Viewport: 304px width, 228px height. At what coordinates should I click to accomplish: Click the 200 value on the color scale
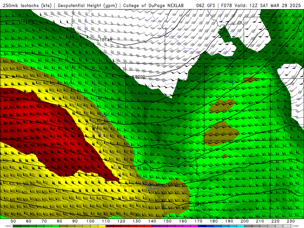(244, 221)
